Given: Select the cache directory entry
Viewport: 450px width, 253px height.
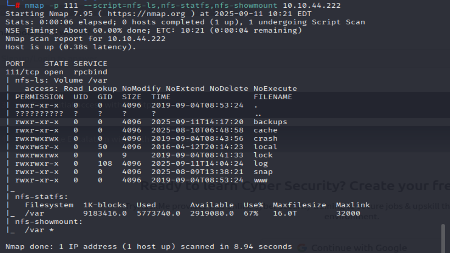Looking at the screenshot, I should tap(266, 130).
